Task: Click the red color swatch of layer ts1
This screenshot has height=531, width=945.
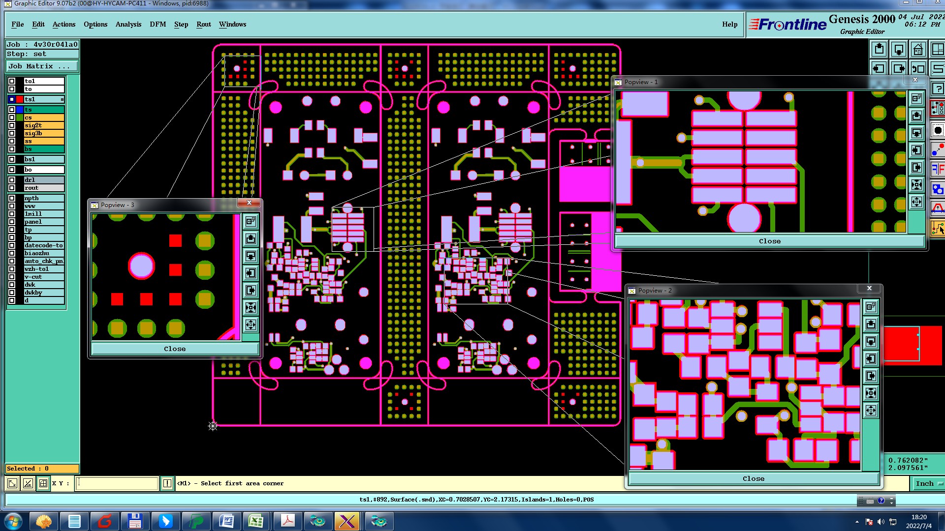Action: pos(20,99)
